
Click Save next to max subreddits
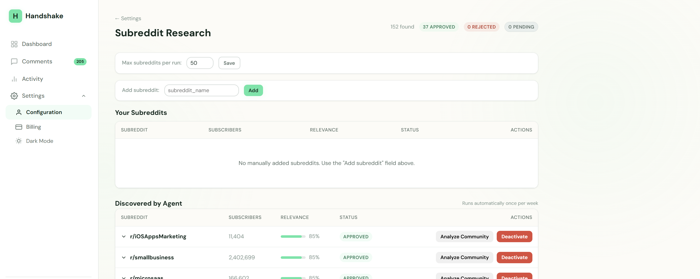click(x=229, y=63)
